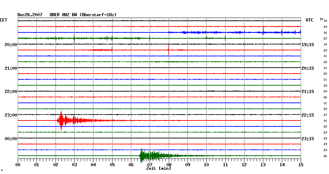
Task: Click the 19:15 UTC time label
Action: (308, 45)
